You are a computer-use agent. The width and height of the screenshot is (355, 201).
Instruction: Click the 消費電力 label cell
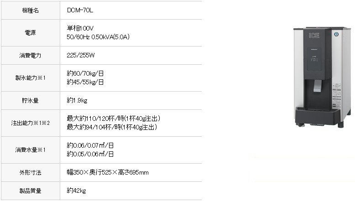coord(31,56)
